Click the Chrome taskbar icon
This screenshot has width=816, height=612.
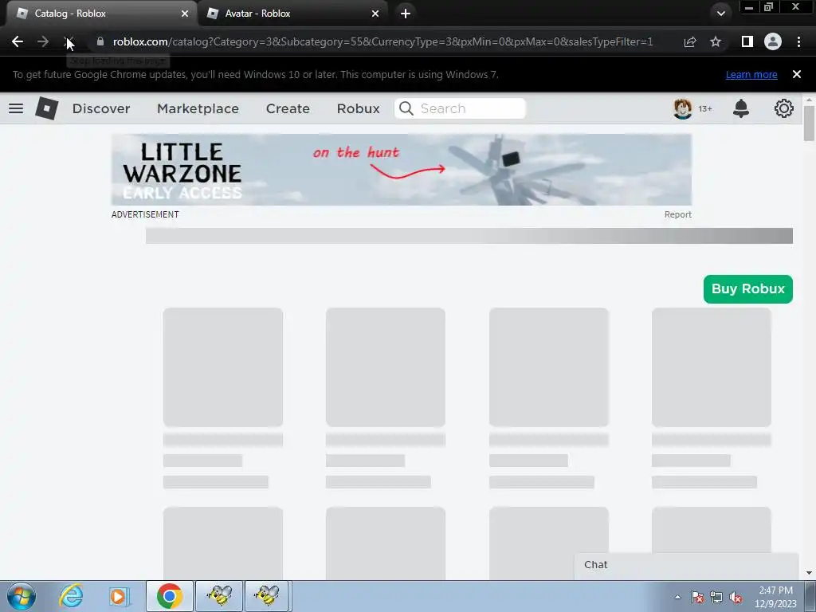pos(169,596)
